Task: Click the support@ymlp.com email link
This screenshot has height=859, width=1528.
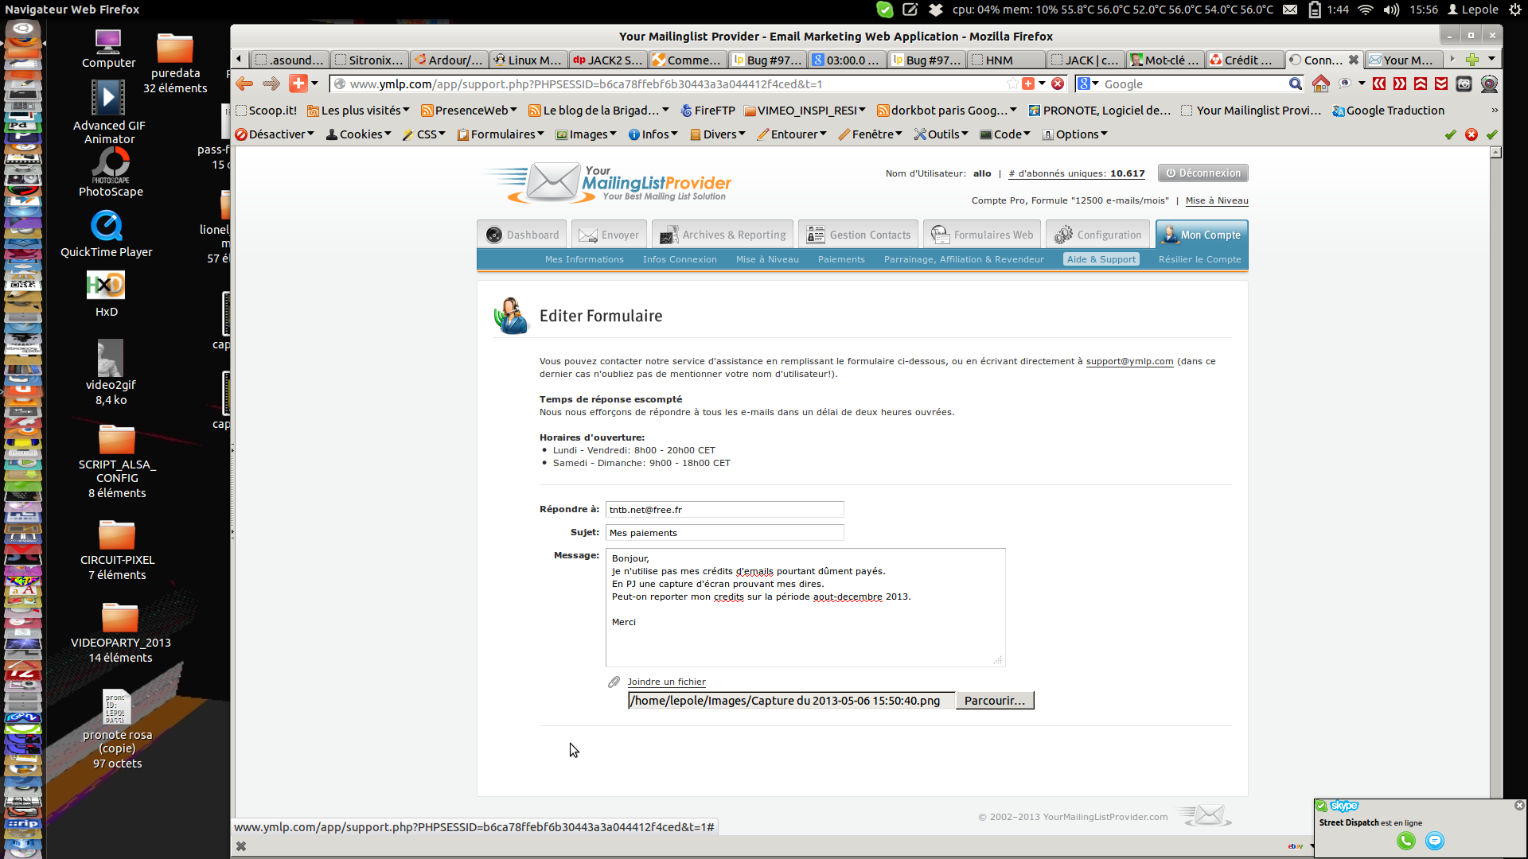Action: pos(1129,361)
